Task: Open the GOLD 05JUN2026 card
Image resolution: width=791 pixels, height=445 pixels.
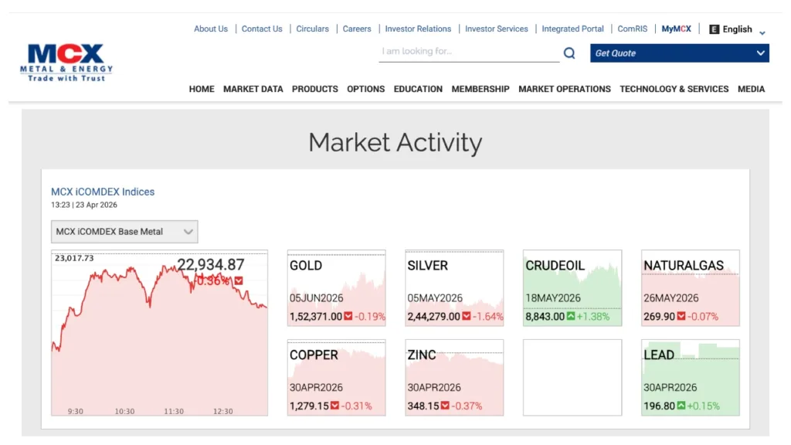Action: [x=337, y=287]
